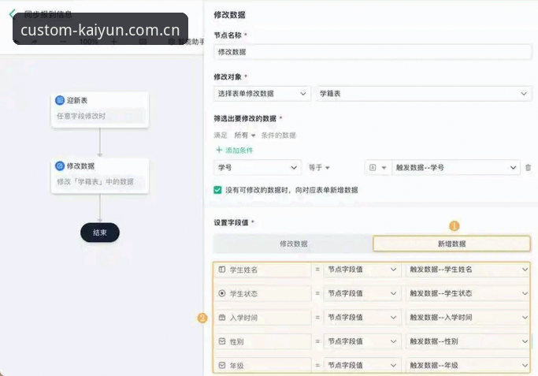Toggle the 没有可修改的数据时 checkbox
Screen dimensions: 538x376
point(217,190)
